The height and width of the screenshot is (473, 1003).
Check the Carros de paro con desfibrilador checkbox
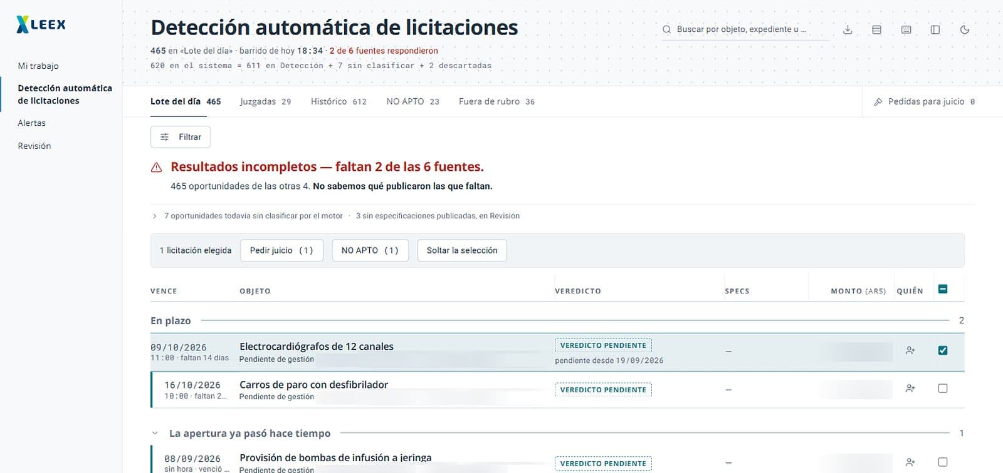coord(943,389)
